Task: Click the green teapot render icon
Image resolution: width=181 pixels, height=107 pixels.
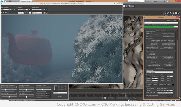Action: coord(14,10)
